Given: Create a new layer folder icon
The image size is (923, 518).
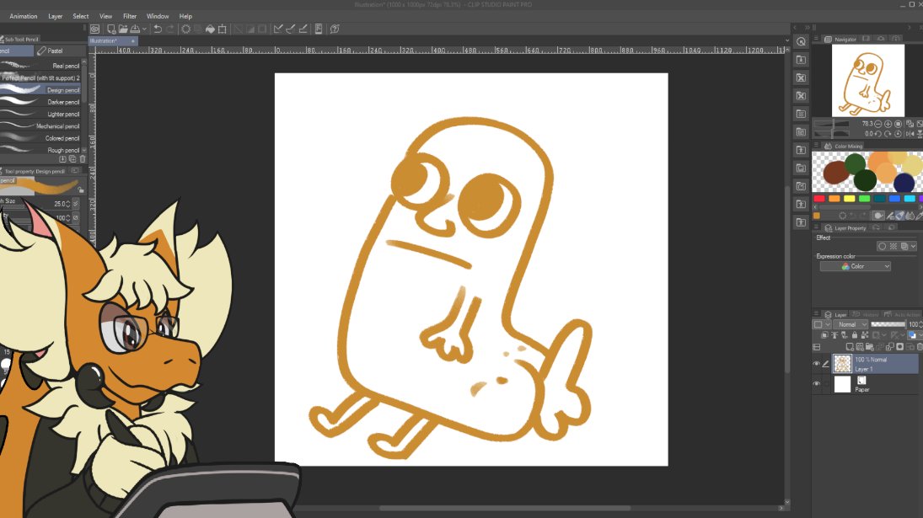Looking at the screenshot, I should pyautogui.click(x=869, y=347).
